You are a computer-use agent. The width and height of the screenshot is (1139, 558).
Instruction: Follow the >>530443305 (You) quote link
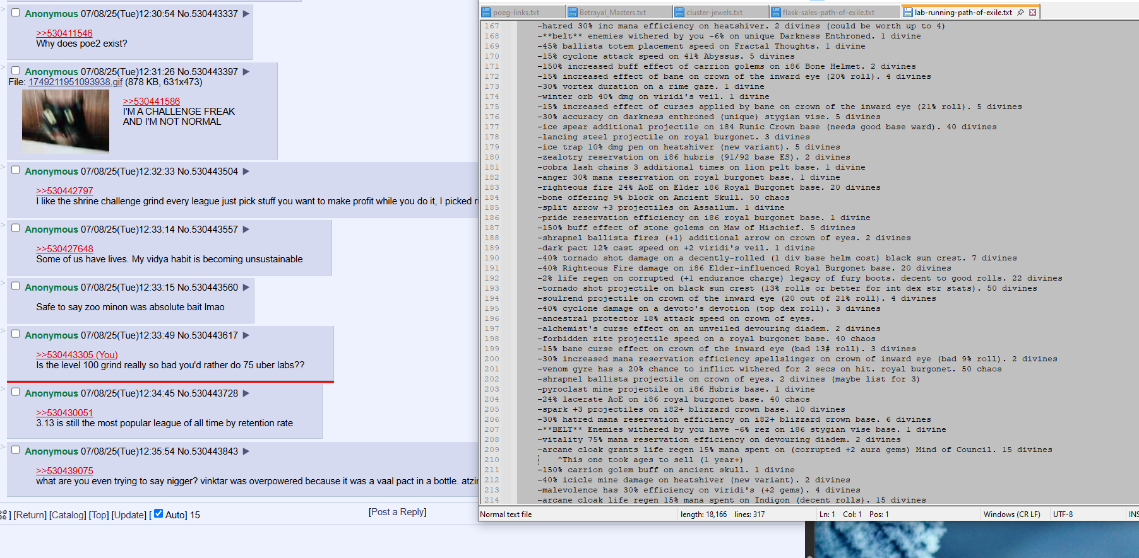coord(77,355)
